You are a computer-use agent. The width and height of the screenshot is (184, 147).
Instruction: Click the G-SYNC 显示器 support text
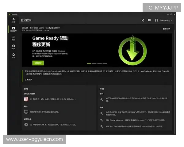pos(44,112)
